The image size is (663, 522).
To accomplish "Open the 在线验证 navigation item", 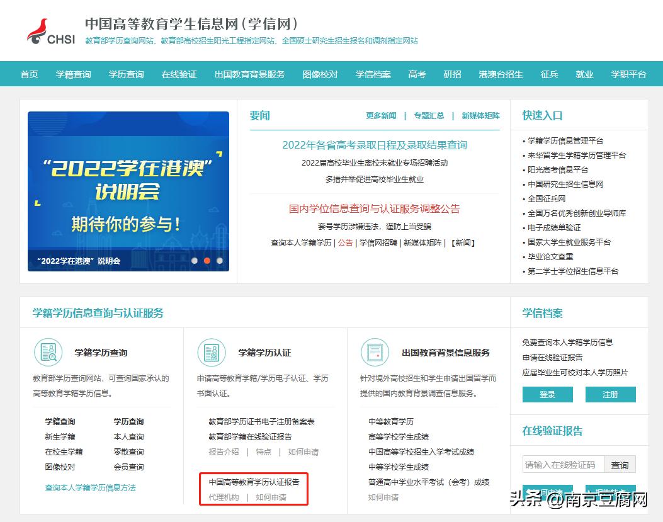I will pos(180,74).
